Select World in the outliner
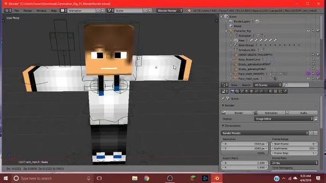This screenshot has width=326, height=183. [x=237, y=26]
